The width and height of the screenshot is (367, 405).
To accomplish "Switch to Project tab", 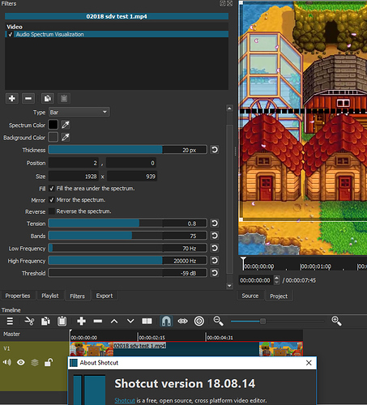I will (x=279, y=296).
